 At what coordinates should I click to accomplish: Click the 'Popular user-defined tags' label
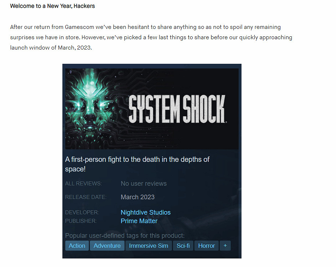pos(125,236)
